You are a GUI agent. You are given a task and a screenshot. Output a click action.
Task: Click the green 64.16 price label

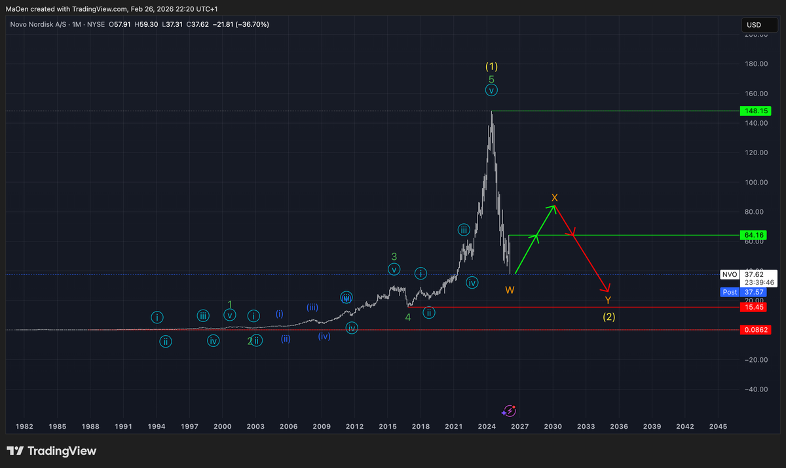coord(752,235)
